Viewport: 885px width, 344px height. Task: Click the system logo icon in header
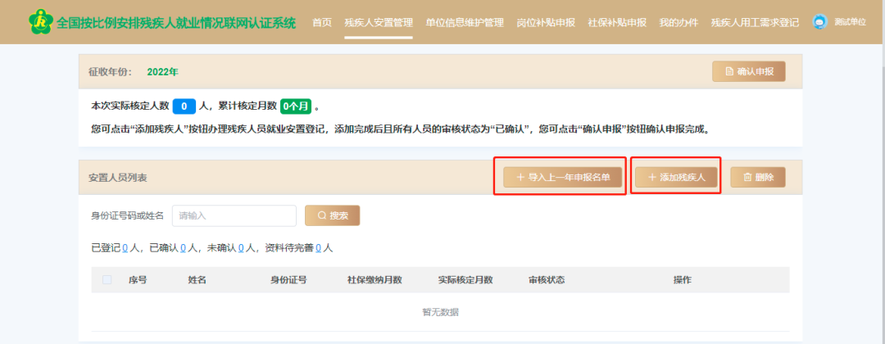click(39, 22)
